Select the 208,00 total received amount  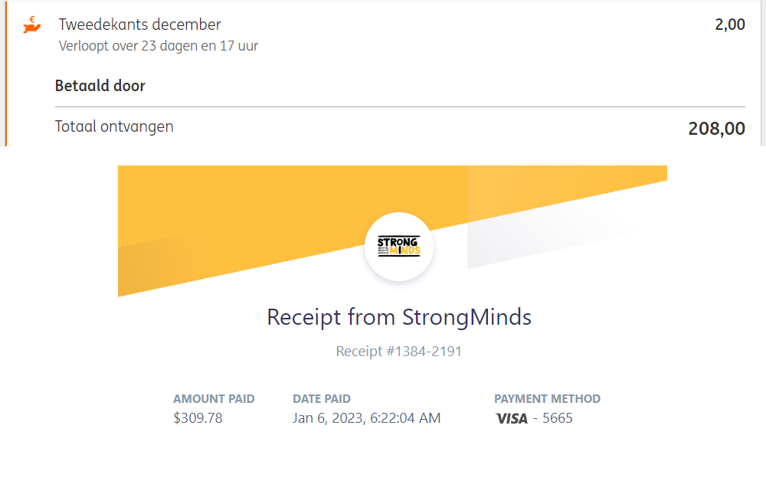pos(716,128)
